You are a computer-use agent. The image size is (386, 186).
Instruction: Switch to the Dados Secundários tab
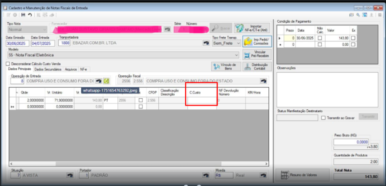[48, 69]
